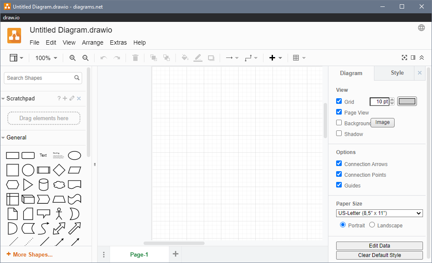Click the Zoom Out magnifier icon
Screen dimensions: 432x263
point(86,58)
